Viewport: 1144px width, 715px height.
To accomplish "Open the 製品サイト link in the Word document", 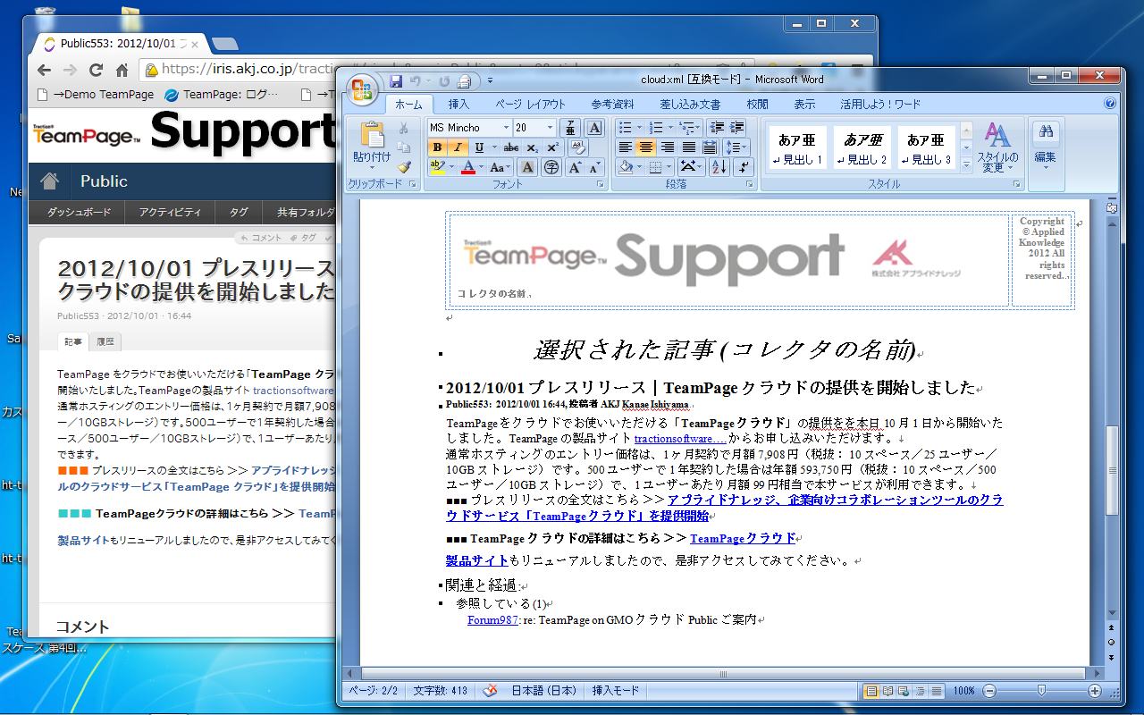I will click(477, 561).
